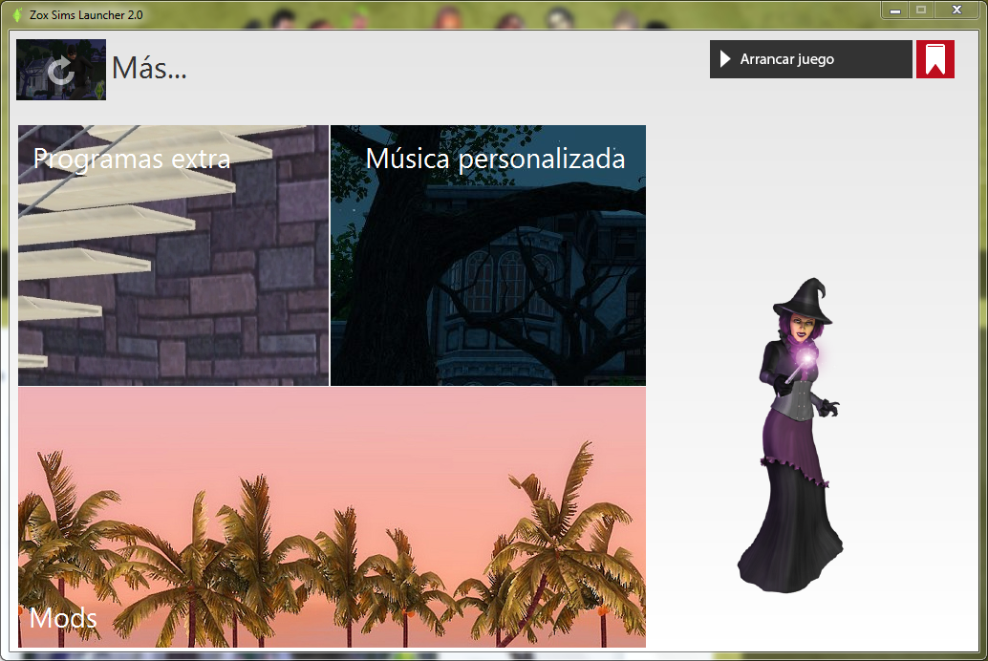The image size is (988, 661).
Task: Click the 'Programas extra' label text
Action: point(132,160)
